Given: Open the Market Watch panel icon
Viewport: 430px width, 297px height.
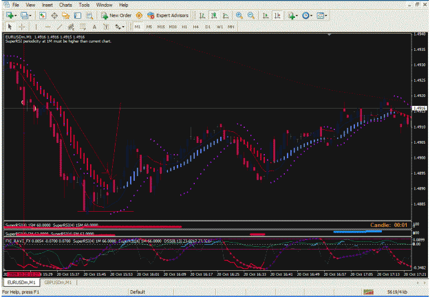Looking at the screenshot, I should tap(42, 16).
